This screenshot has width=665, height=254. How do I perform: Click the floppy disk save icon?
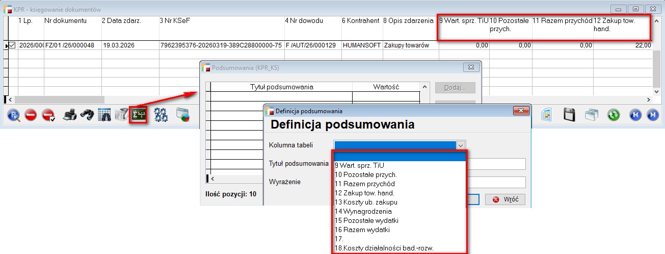click(x=569, y=115)
